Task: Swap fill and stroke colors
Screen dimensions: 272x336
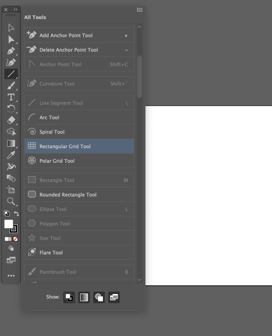Action: point(16,213)
